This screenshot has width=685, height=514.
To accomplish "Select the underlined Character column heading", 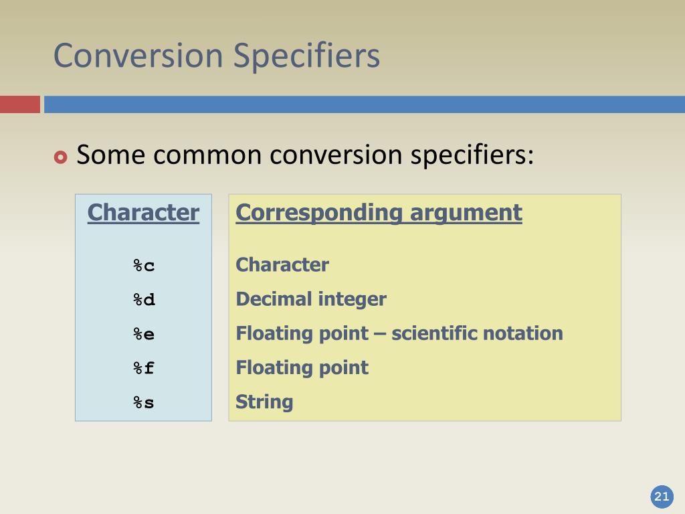I will [143, 213].
